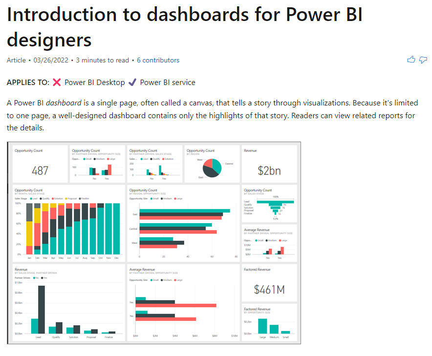Click the purple checkmark before Power BI service
The height and width of the screenshot is (356, 432).
(132, 83)
